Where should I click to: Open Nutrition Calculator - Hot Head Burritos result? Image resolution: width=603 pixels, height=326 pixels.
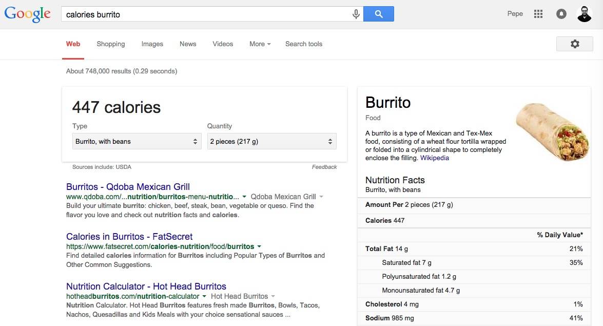(x=146, y=286)
